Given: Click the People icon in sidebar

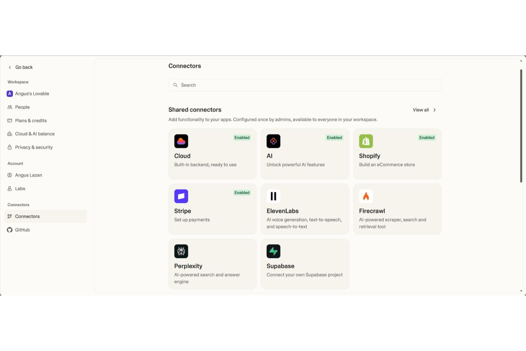Looking at the screenshot, I should tap(10, 107).
